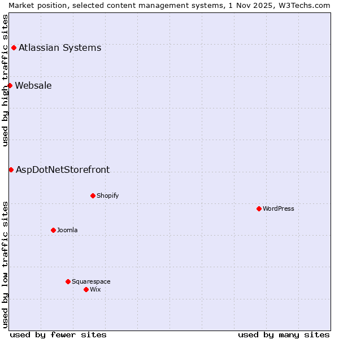Screen dimensions: 339x339
Task: Click the Websale text label
Action: click(33, 86)
